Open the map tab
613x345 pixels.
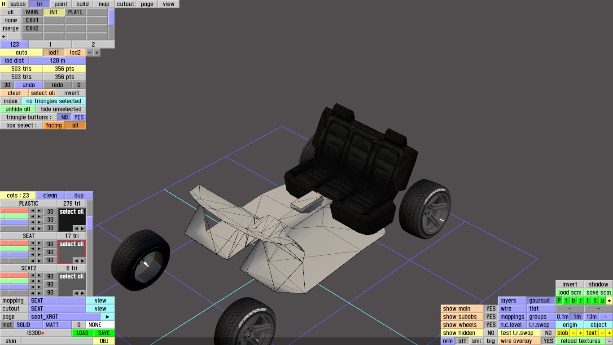point(104,4)
